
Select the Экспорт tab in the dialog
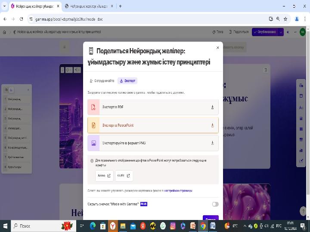[x=127, y=81]
